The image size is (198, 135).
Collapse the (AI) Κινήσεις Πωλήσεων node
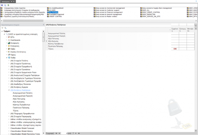click(x=9, y=90)
